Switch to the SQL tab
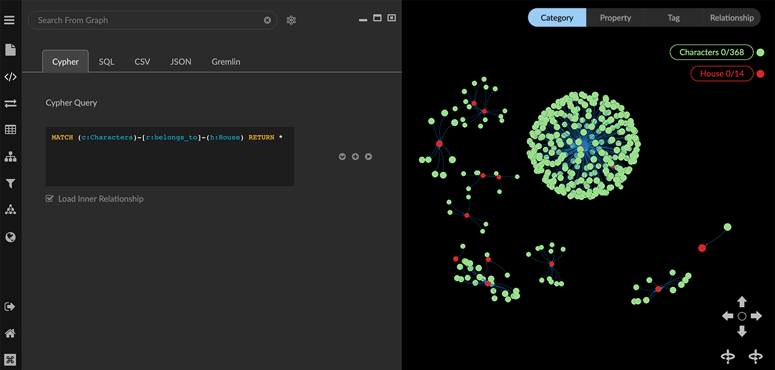The image size is (775, 370). pos(106,62)
